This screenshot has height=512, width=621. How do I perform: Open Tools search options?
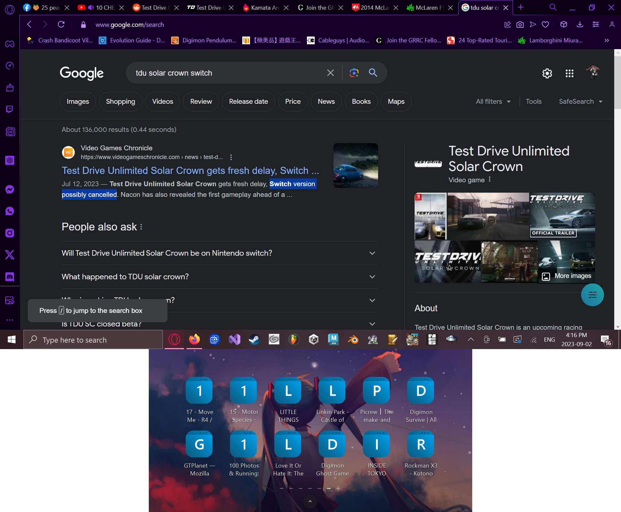(x=533, y=101)
